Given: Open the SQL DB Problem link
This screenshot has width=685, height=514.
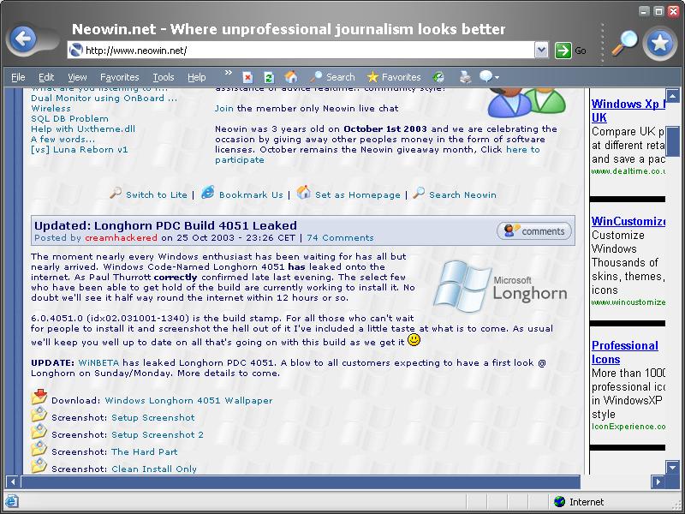Looking at the screenshot, I should tap(69, 119).
